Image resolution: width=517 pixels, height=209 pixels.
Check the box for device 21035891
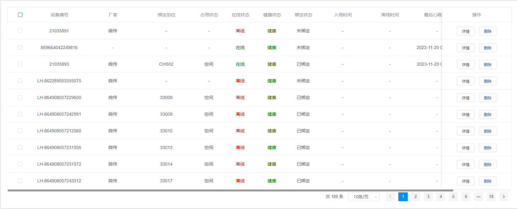(x=20, y=31)
